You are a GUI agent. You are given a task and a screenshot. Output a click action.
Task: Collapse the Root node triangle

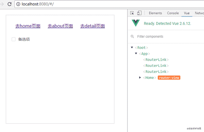132,47
